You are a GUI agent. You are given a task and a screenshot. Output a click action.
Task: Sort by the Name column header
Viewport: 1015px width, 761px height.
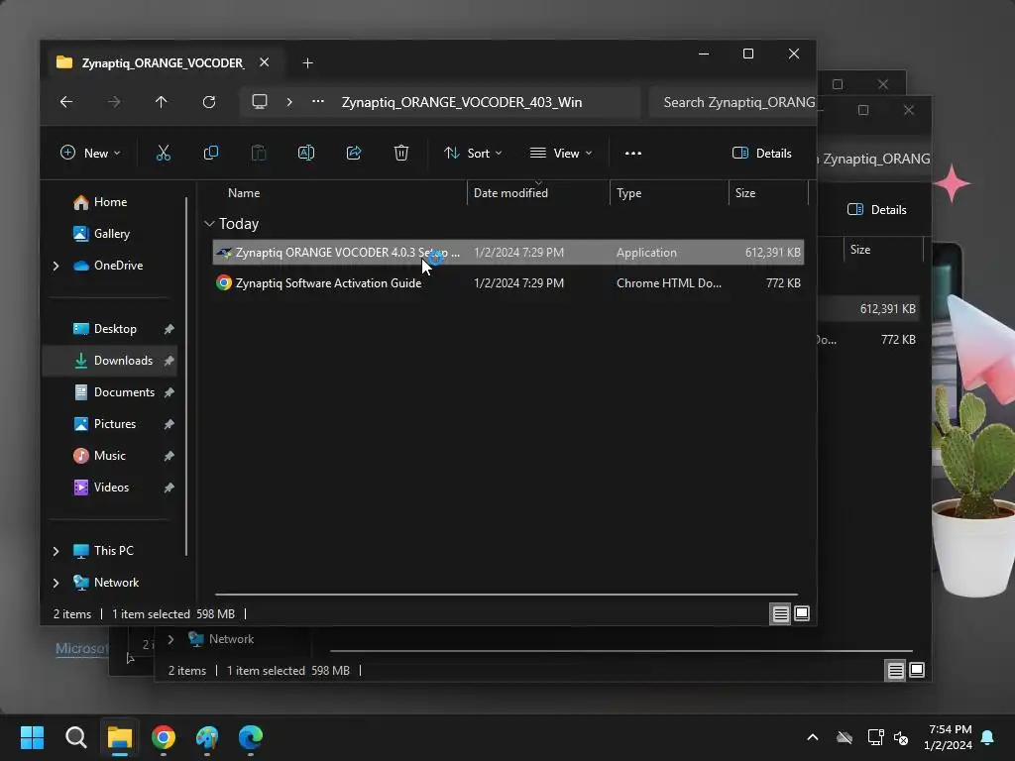click(x=244, y=193)
